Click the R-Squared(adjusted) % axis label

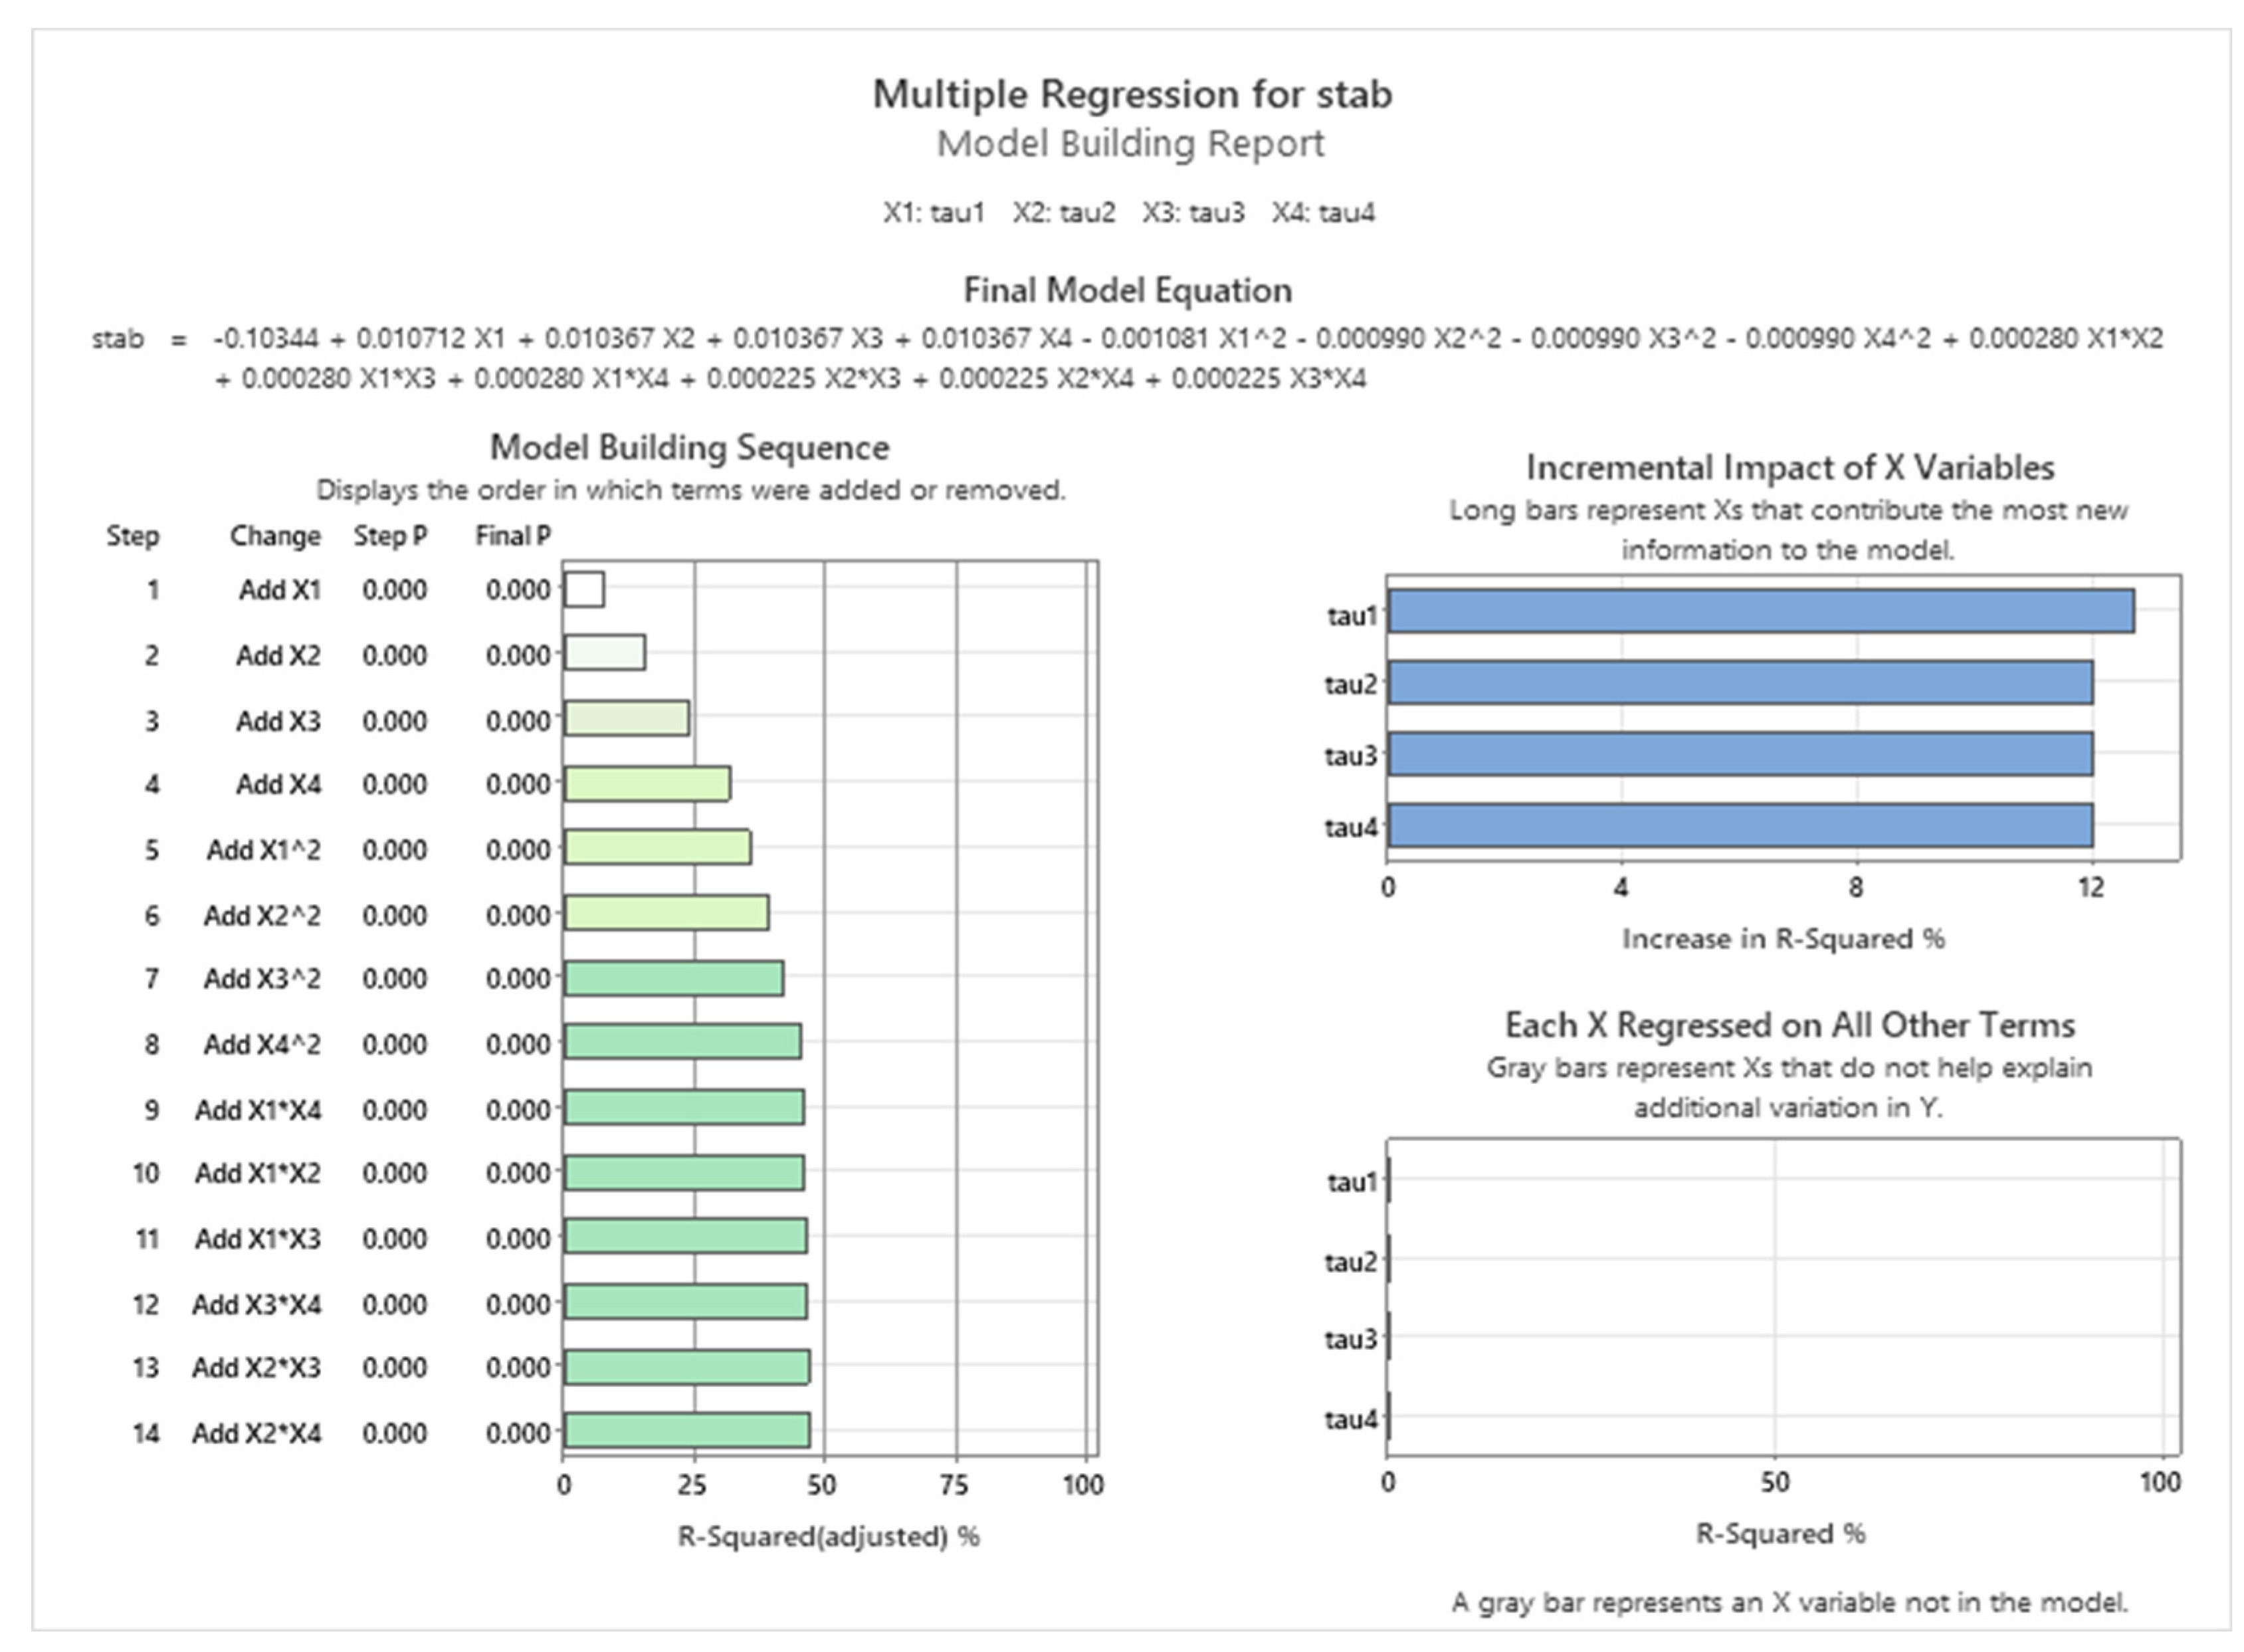coord(828,1536)
